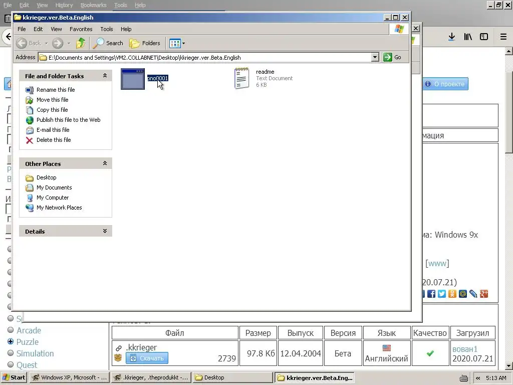Open the Firefox hamburger menu
This screenshot has height=385, width=513.
tap(503, 37)
